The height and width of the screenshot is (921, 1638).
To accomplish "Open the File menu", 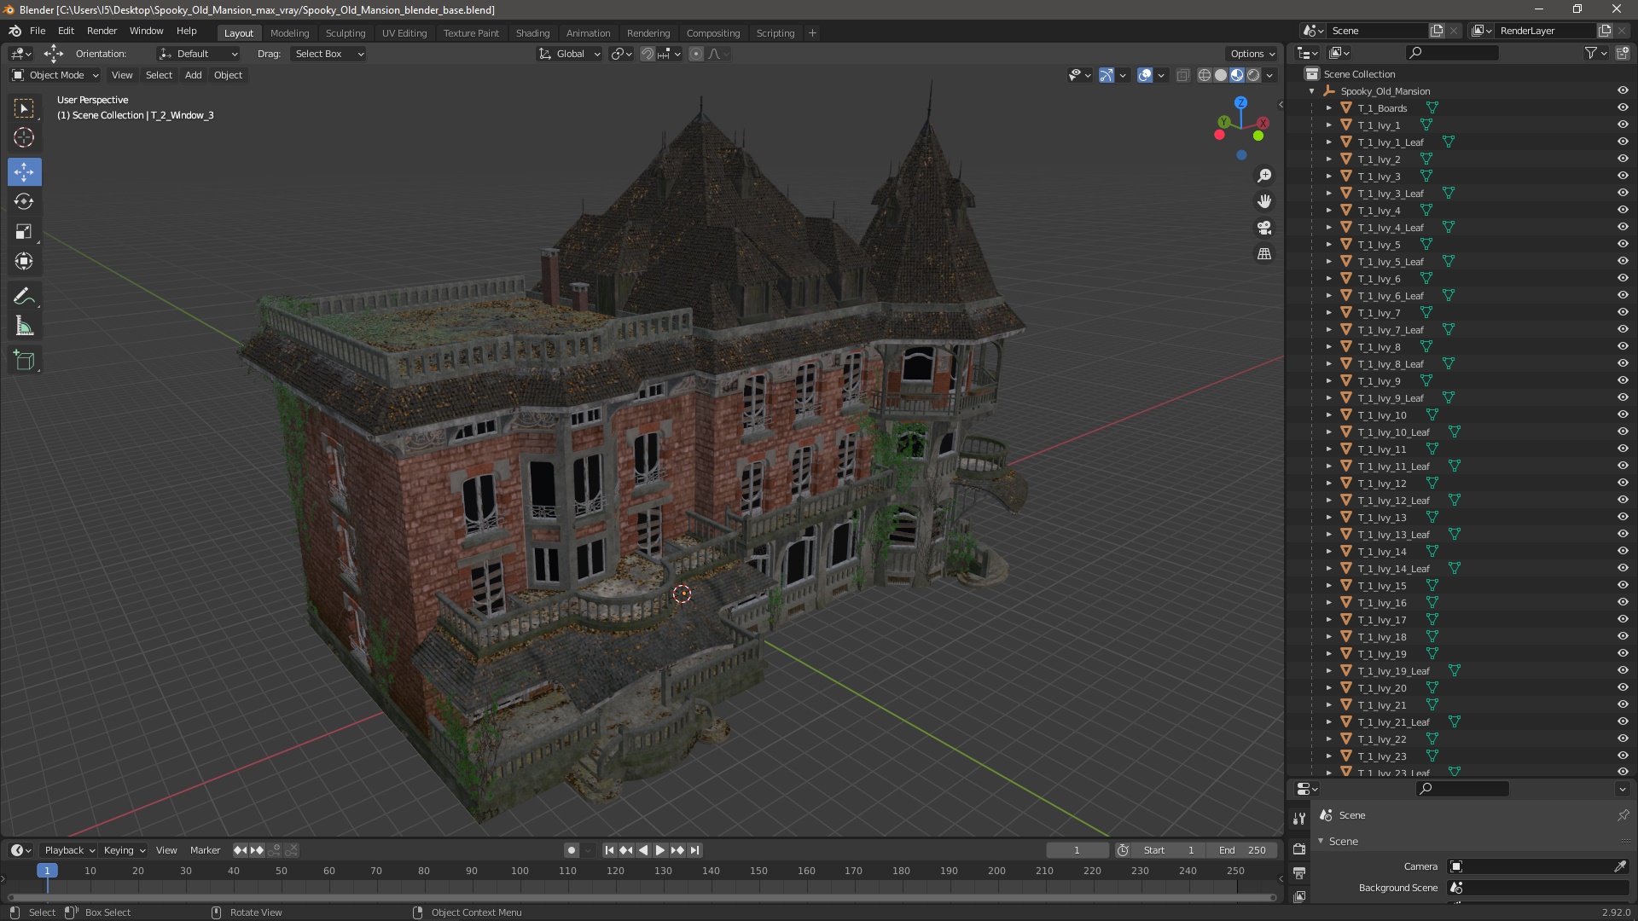I will 38,31.
